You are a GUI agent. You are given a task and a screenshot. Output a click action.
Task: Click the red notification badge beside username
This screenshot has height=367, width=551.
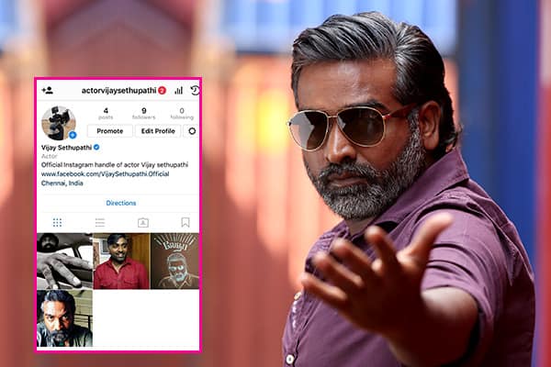click(x=162, y=91)
